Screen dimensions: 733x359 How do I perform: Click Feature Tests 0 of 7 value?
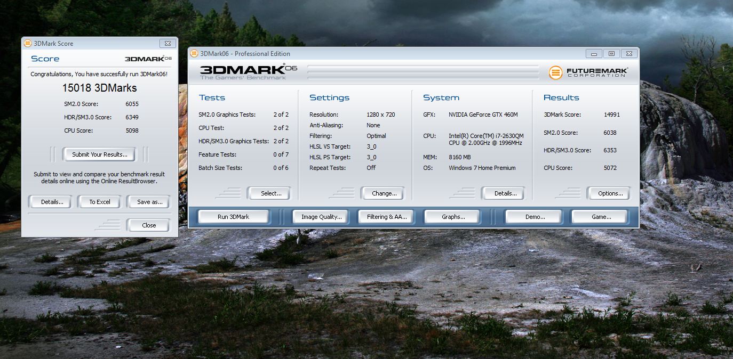click(x=281, y=154)
